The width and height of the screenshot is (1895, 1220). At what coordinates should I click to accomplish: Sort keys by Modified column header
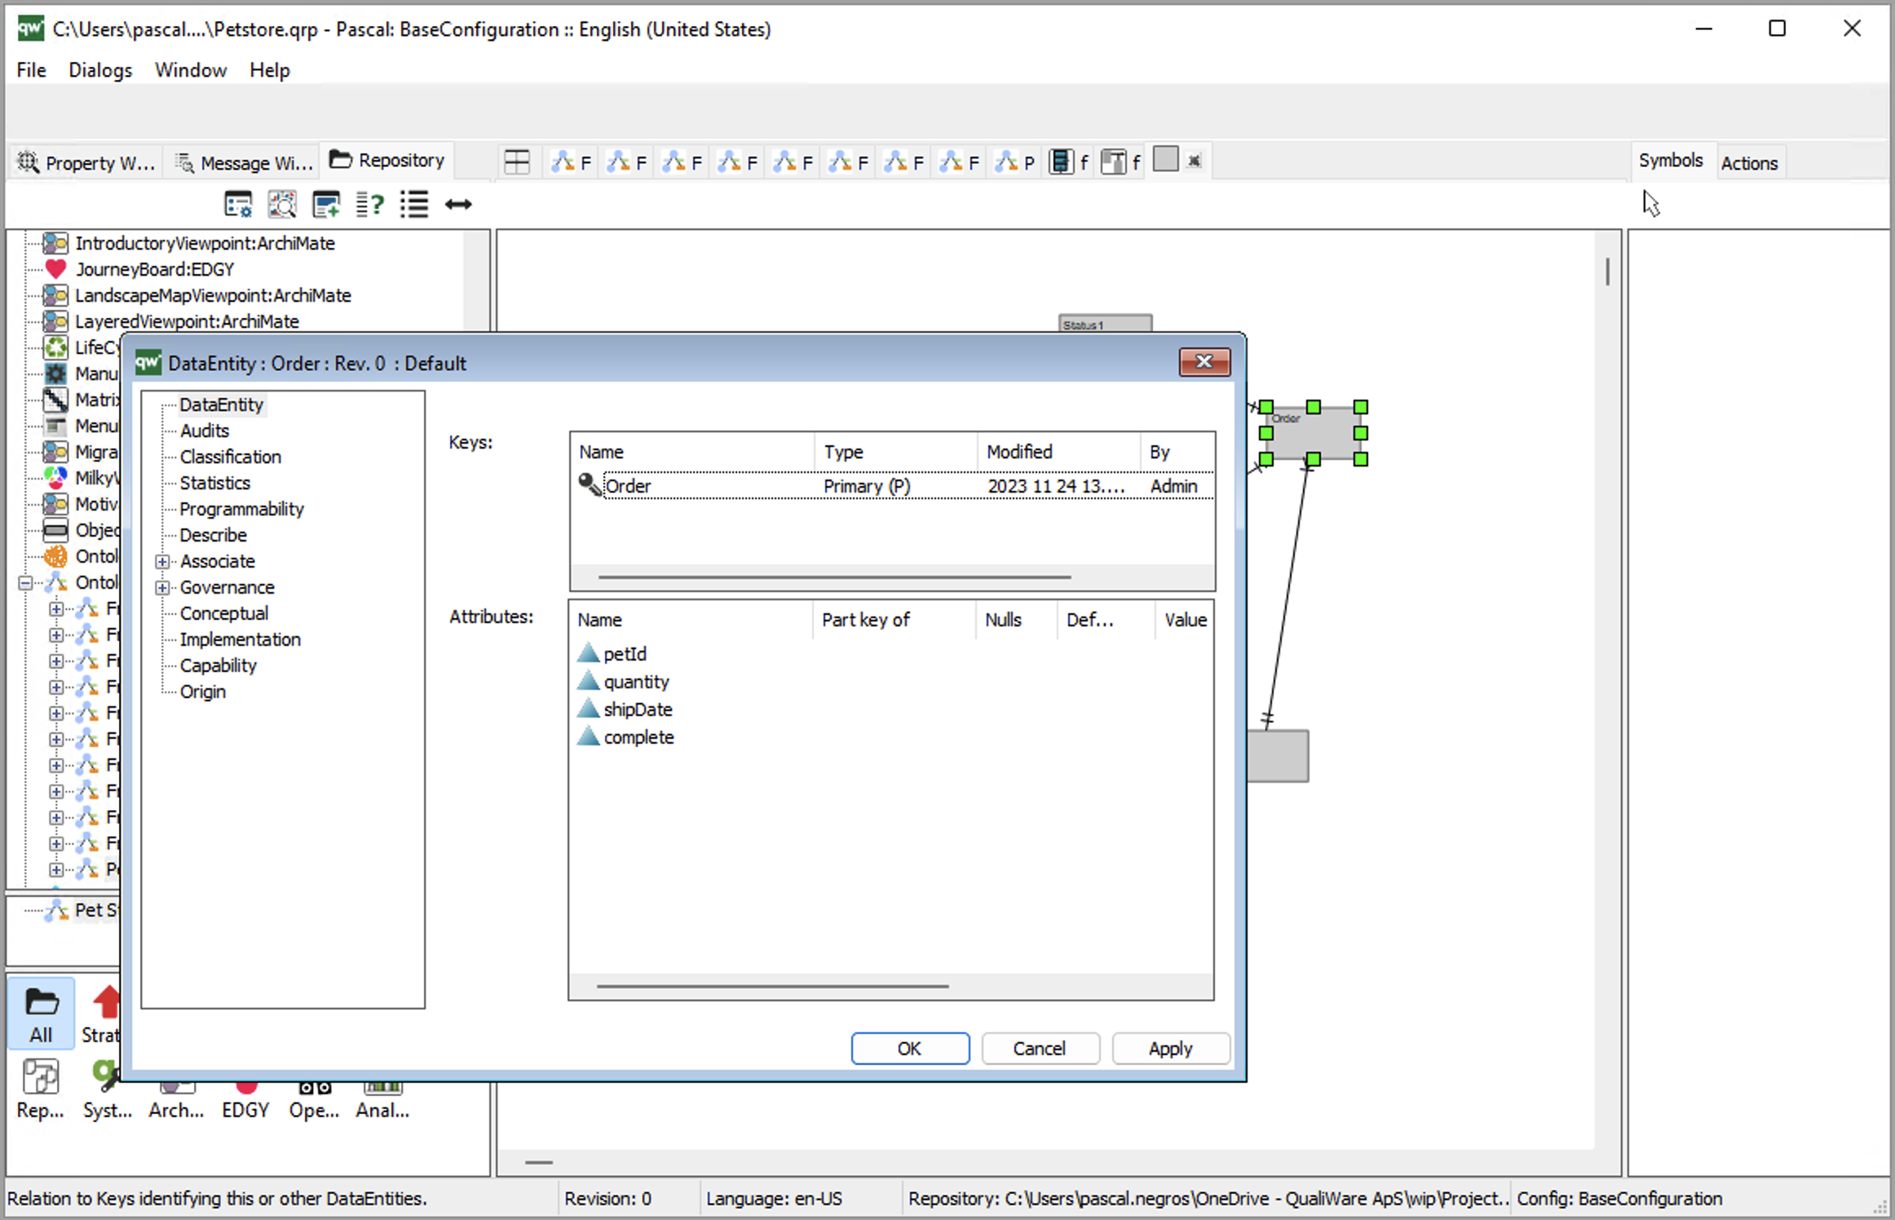click(x=1058, y=452)
